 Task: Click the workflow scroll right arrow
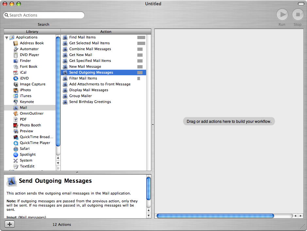coord(300,216)
